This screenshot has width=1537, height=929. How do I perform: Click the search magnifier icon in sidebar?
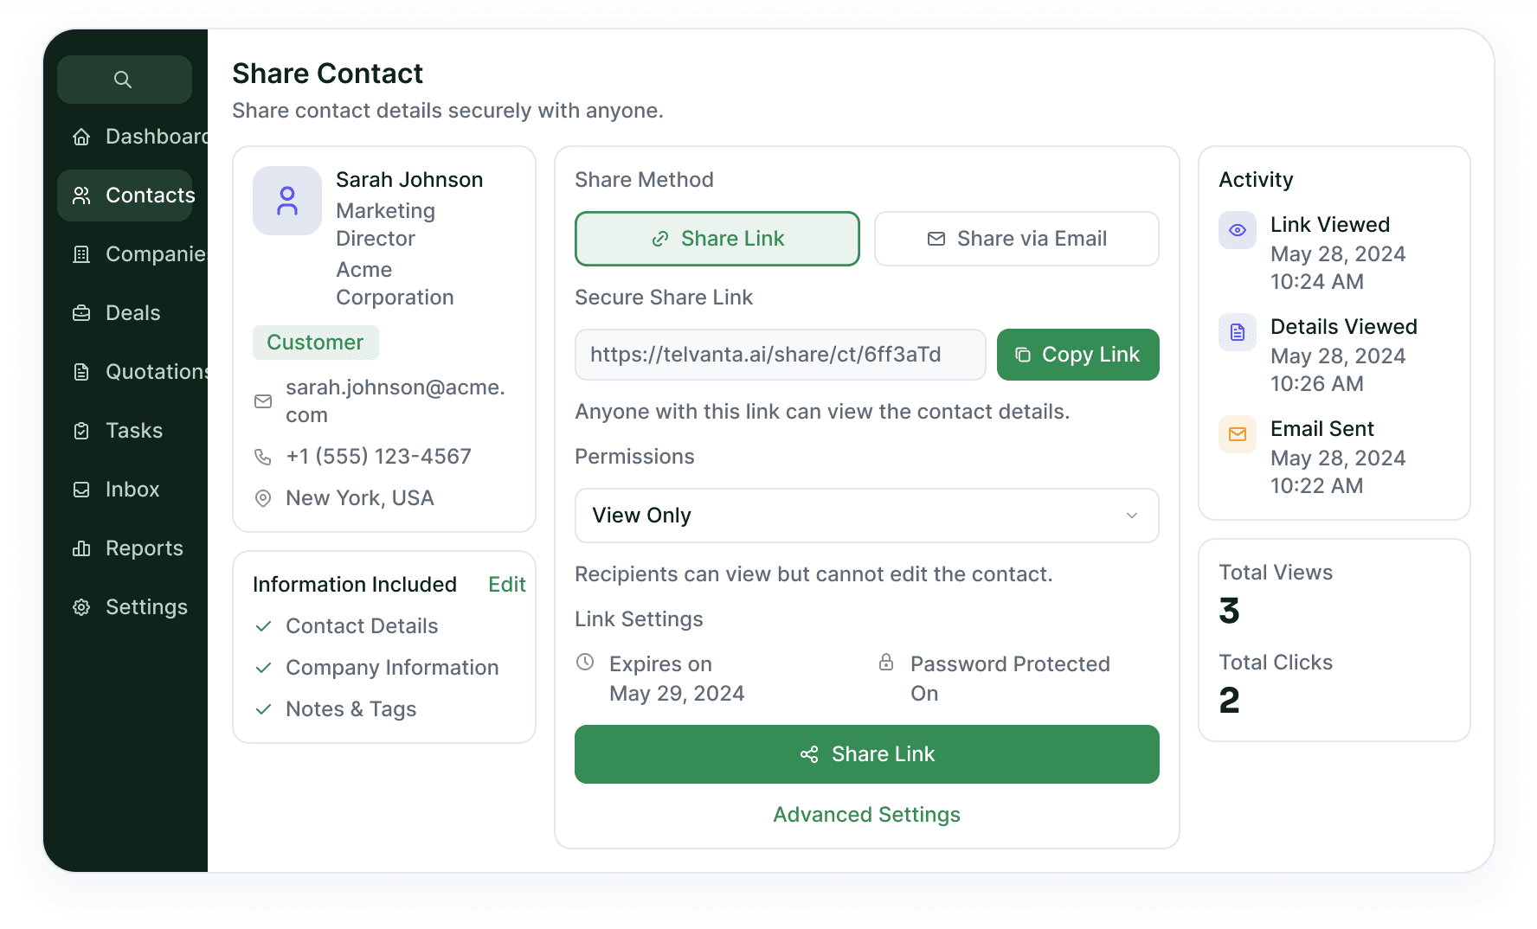click(123, 80)
